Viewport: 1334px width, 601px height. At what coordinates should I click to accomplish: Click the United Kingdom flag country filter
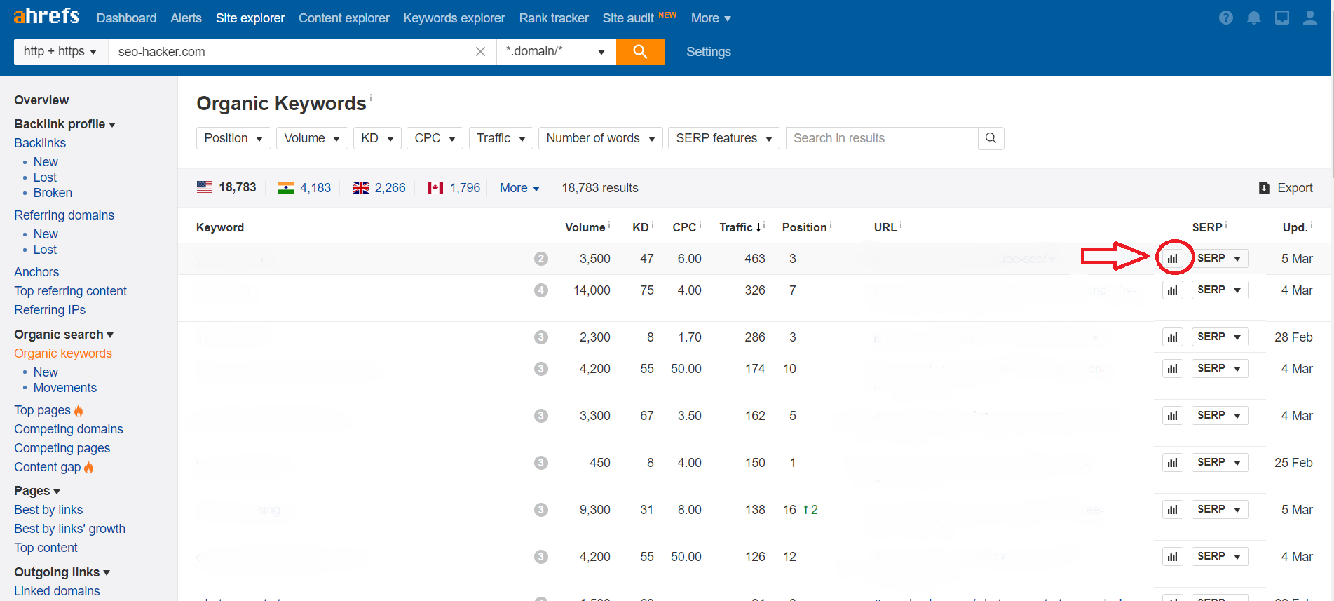click(x=379, y=188)
